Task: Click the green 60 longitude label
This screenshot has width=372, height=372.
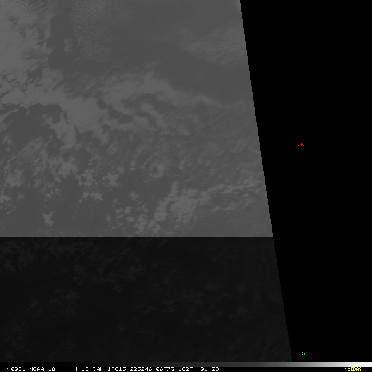Action: click(72, 353)
